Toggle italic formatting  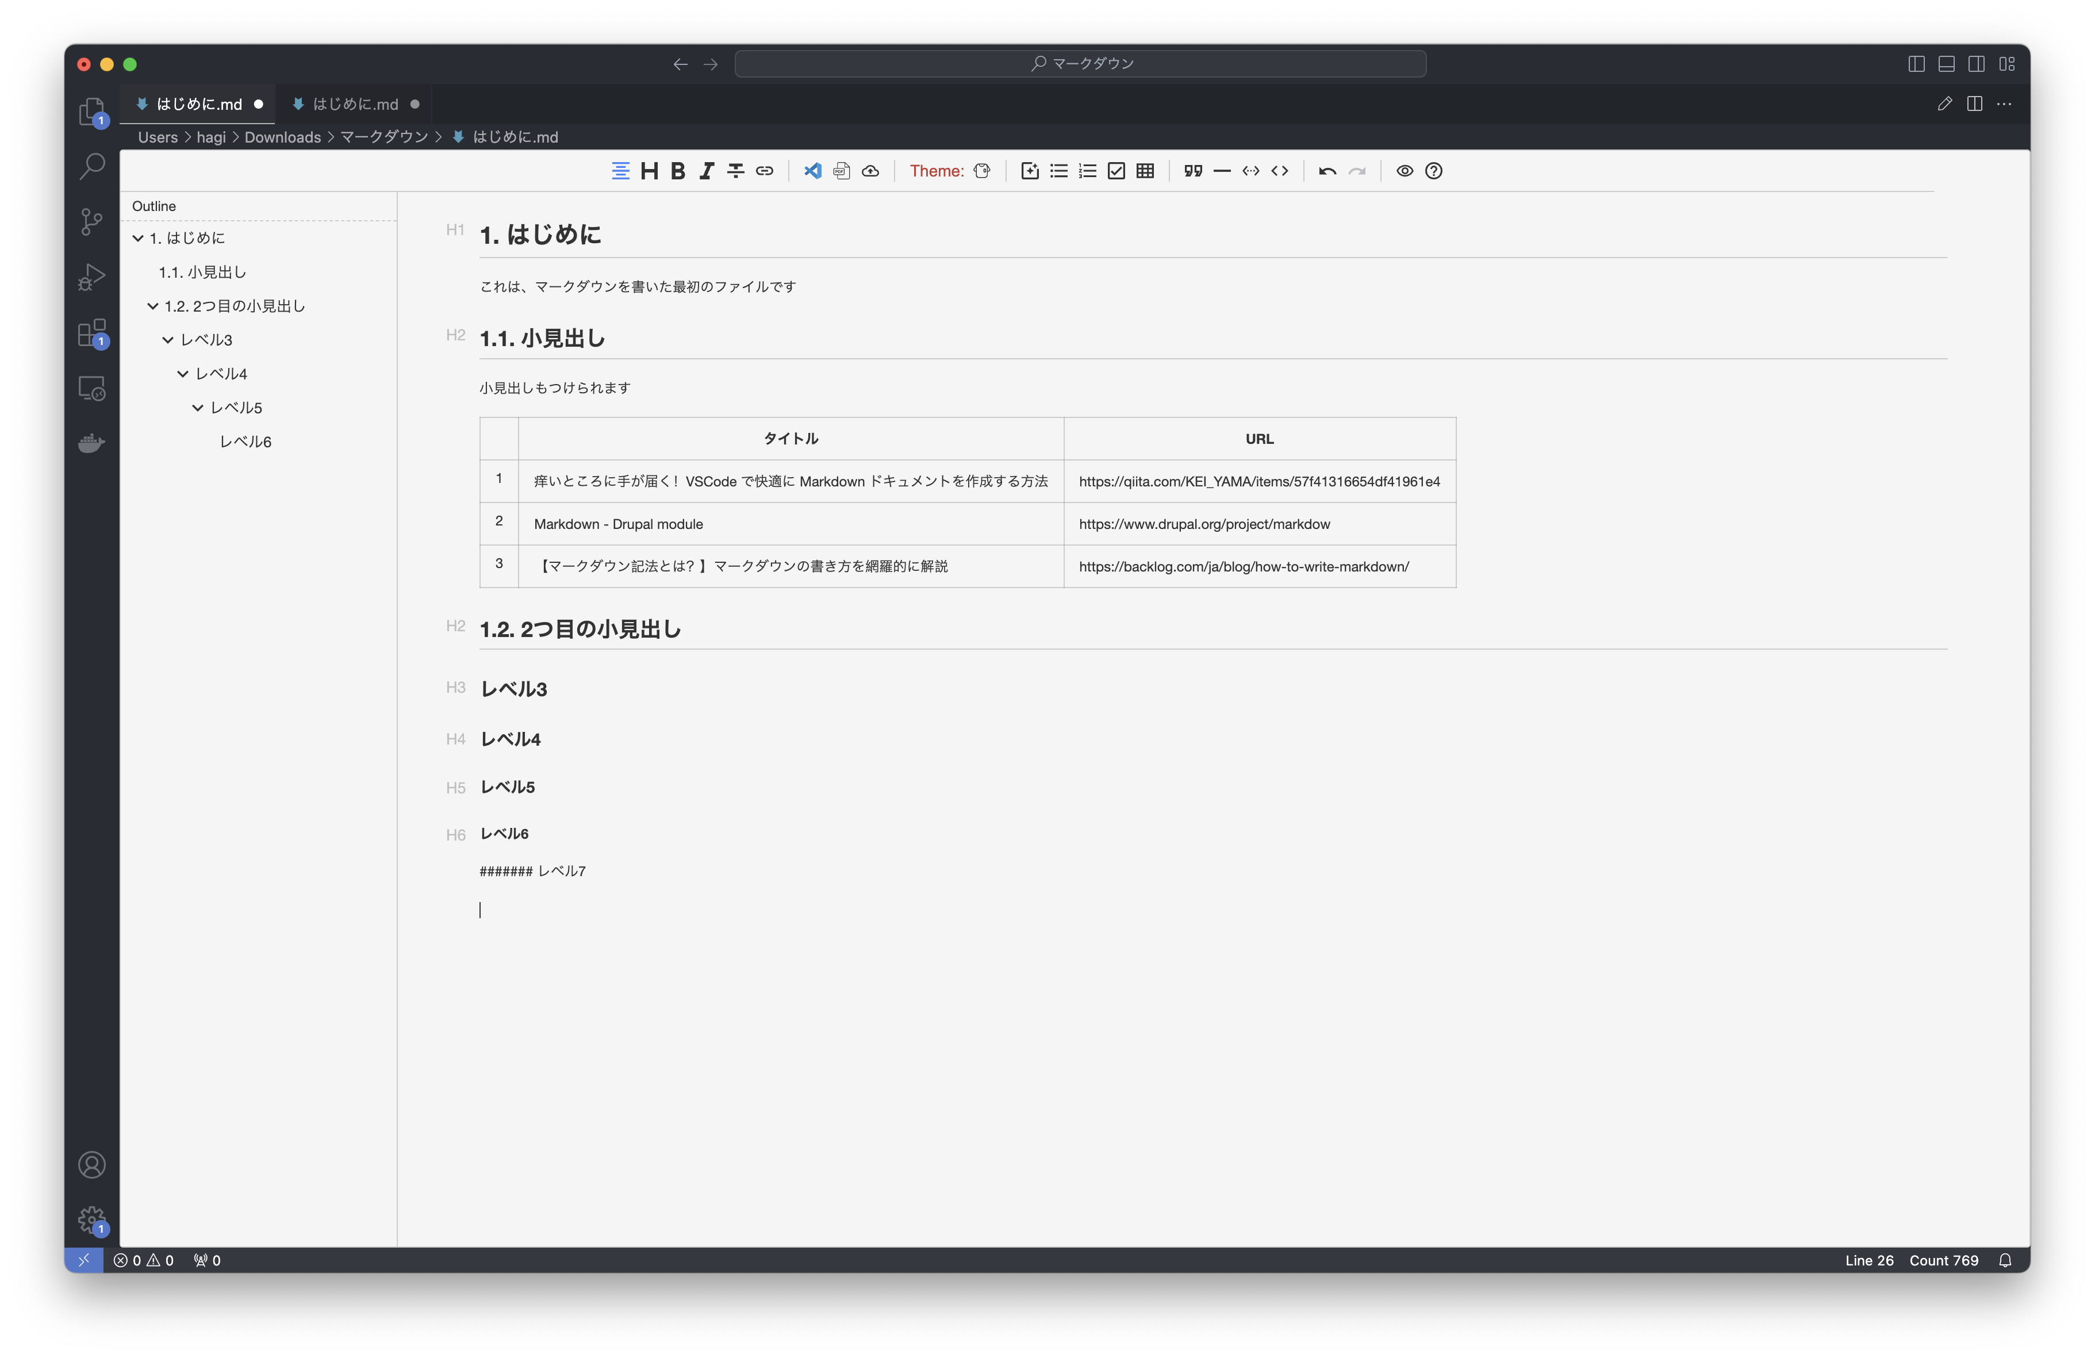point(707,171)
